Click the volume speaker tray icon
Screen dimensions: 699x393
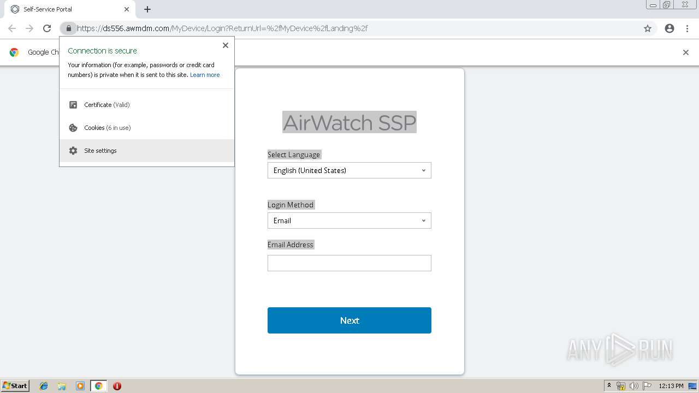(x=634, y=386)
